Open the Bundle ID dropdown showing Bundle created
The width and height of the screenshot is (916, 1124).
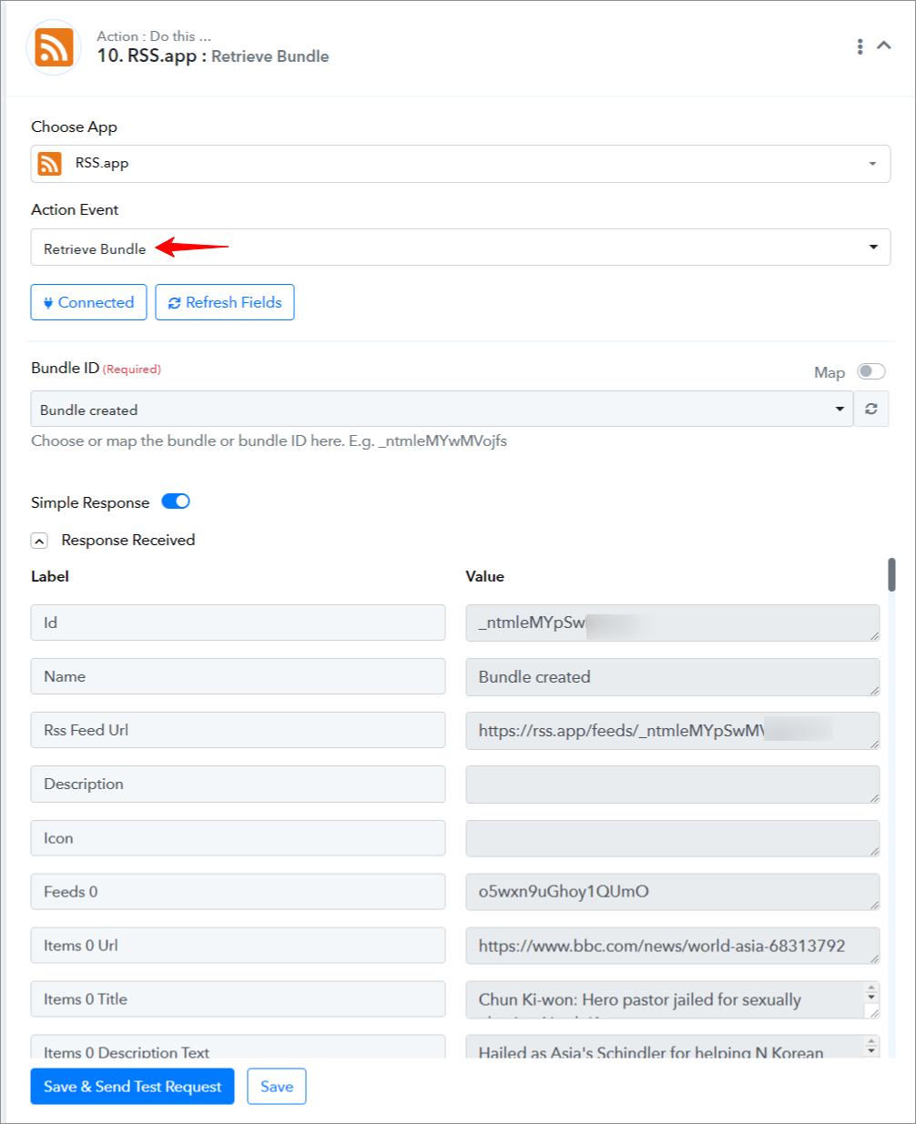[x=442, y=410]
